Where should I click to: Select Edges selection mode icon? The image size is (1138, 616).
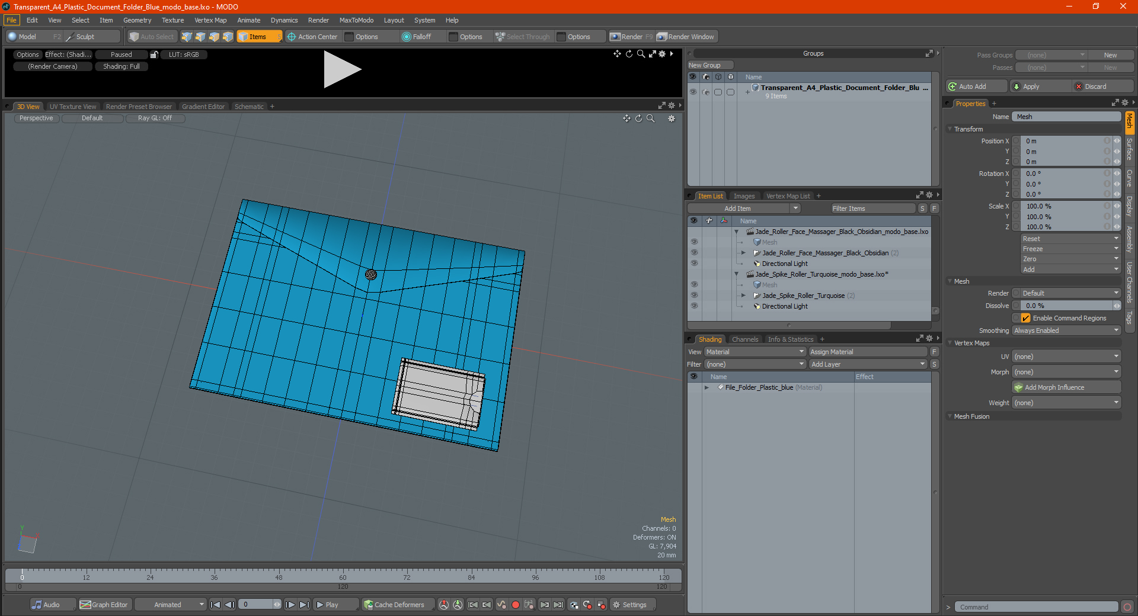[x=200, y=37]
